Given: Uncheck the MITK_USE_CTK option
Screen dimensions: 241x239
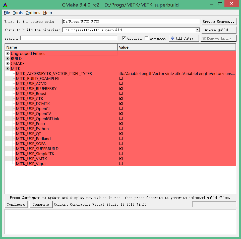Looking at the screenshot, I should [x=121, y=98].
